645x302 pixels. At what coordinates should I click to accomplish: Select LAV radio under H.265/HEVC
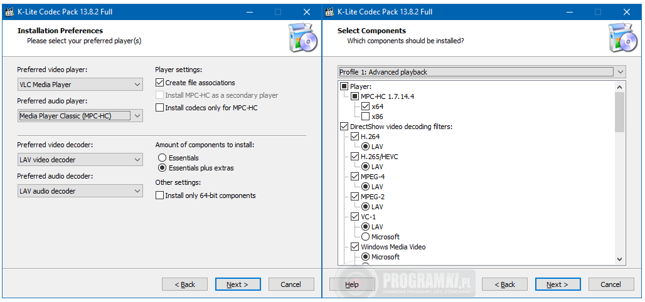coord(365,167)
